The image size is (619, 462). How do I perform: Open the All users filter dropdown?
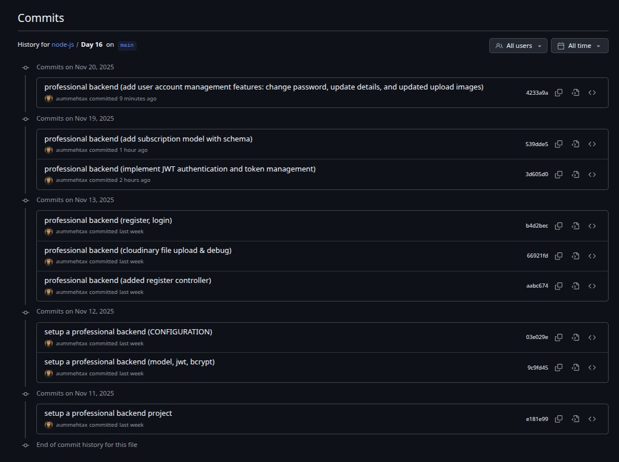(x=518, y=46)
